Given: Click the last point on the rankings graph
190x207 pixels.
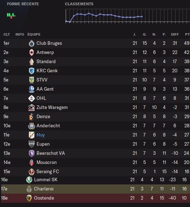Looking at the screenshot, I should [142, 17].
